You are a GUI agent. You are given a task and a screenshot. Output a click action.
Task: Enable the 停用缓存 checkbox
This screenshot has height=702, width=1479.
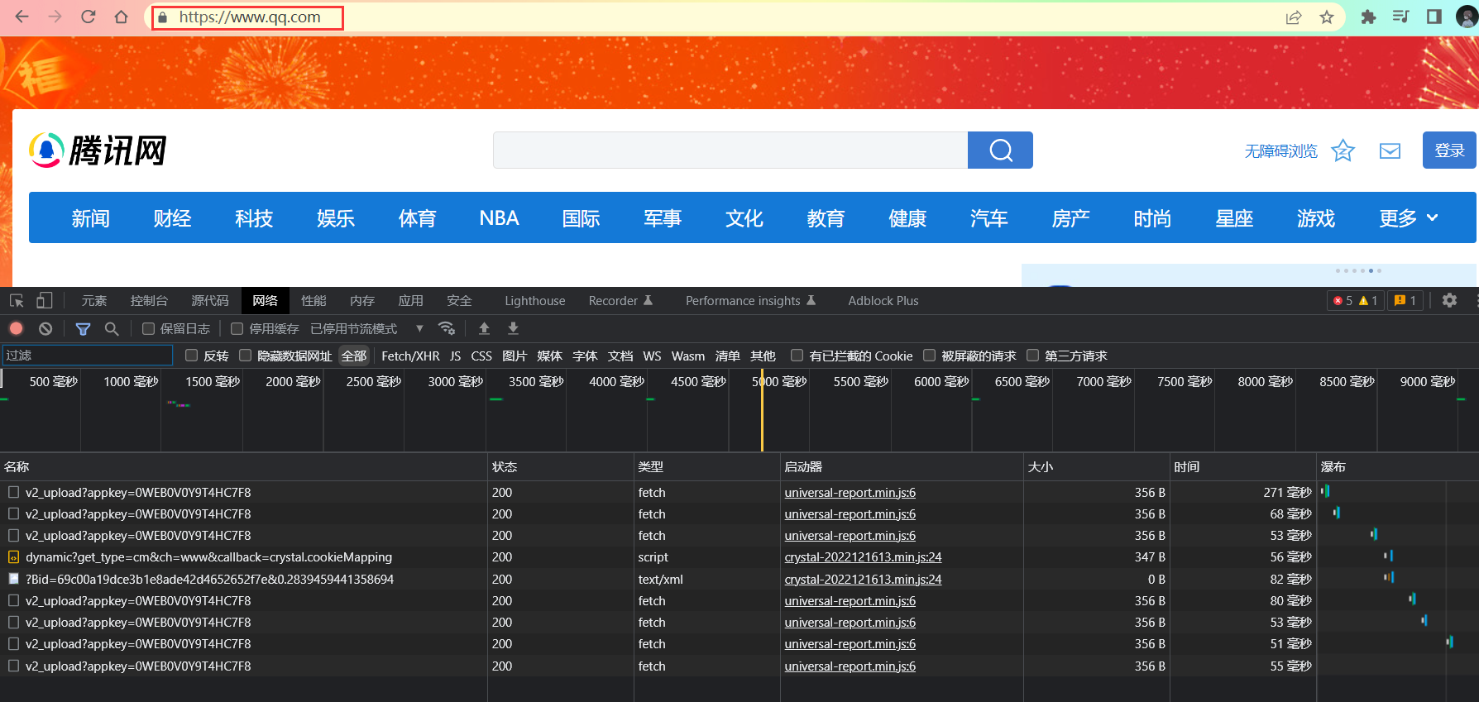coord(237,328)
